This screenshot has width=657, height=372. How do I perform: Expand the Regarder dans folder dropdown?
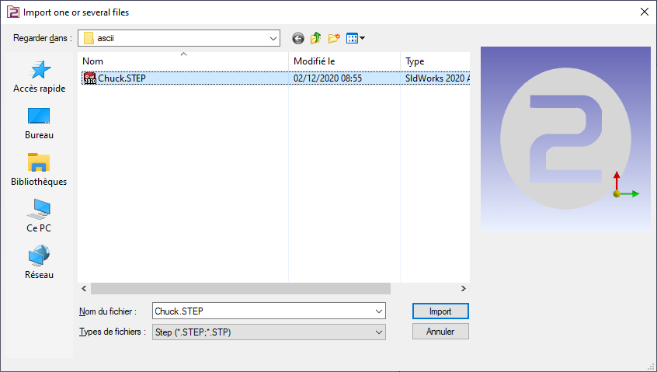(x=273, y=38)
